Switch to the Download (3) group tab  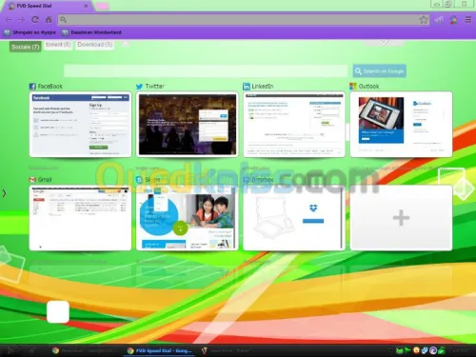pos(95,45)
